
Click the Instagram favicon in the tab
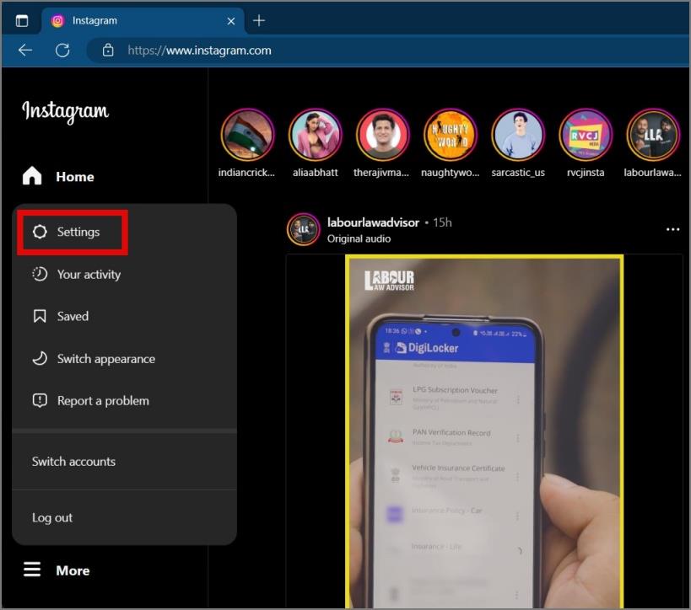[x=57, y=21]
